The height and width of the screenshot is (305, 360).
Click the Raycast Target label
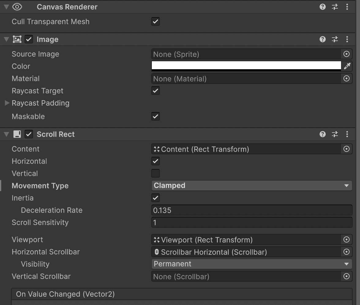tap(37, 91)
